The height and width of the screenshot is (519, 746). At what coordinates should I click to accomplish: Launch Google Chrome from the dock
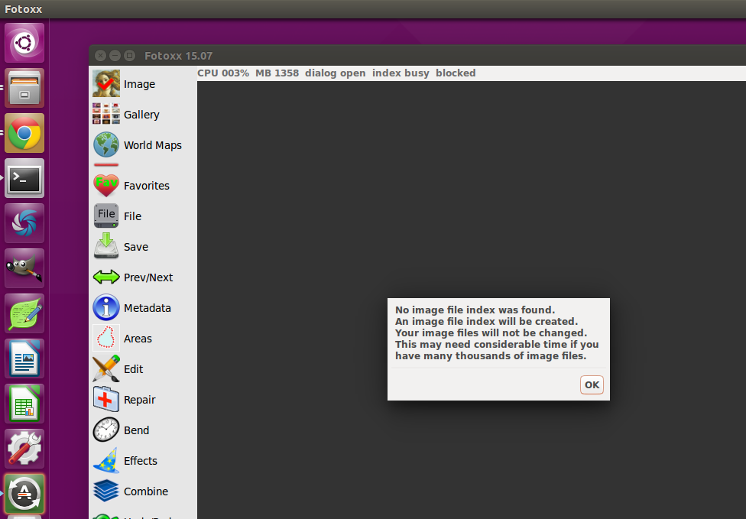tap(24, 133)
